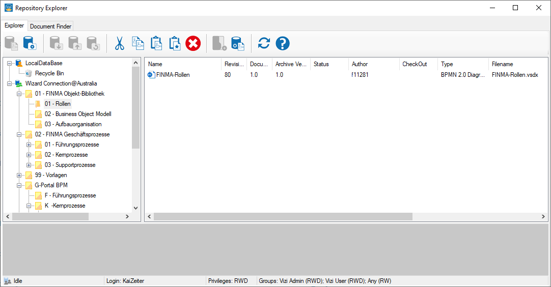Click the tree panel scroll-up arrow
This screenshot has height=287, width=551.
135,63
